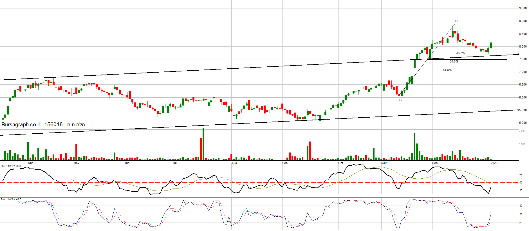
Task: Select the diamond handle on upper trend line
Action: (518, 54)
